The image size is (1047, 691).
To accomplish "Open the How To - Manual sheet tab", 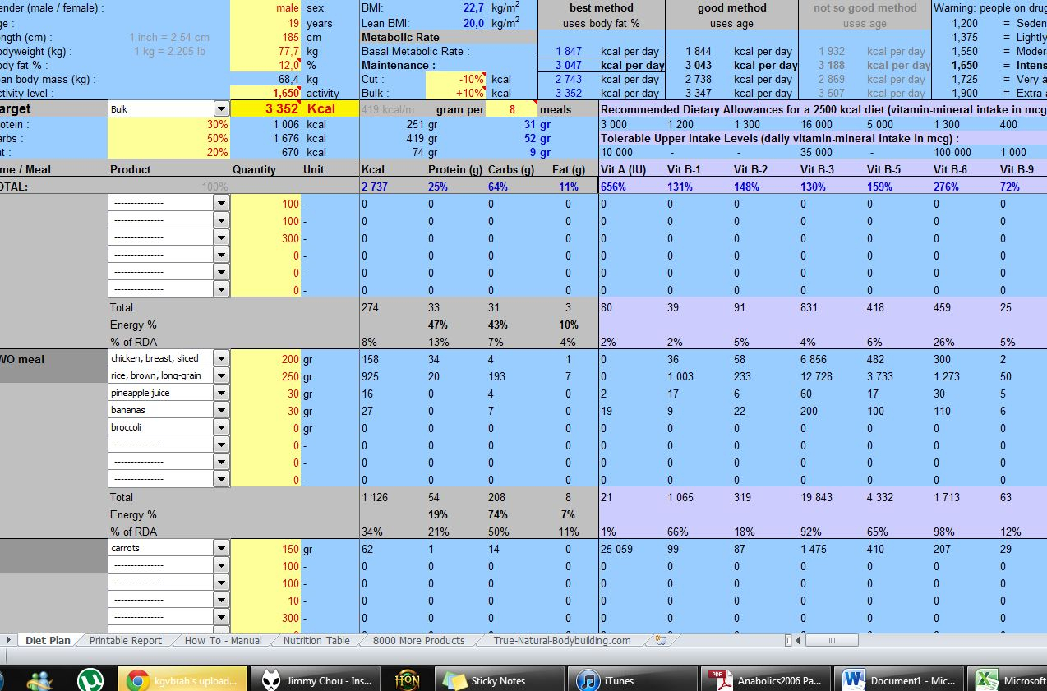I will (223, 640).
